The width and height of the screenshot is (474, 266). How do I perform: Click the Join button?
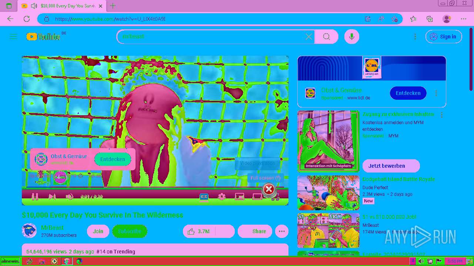coord(98,231)
